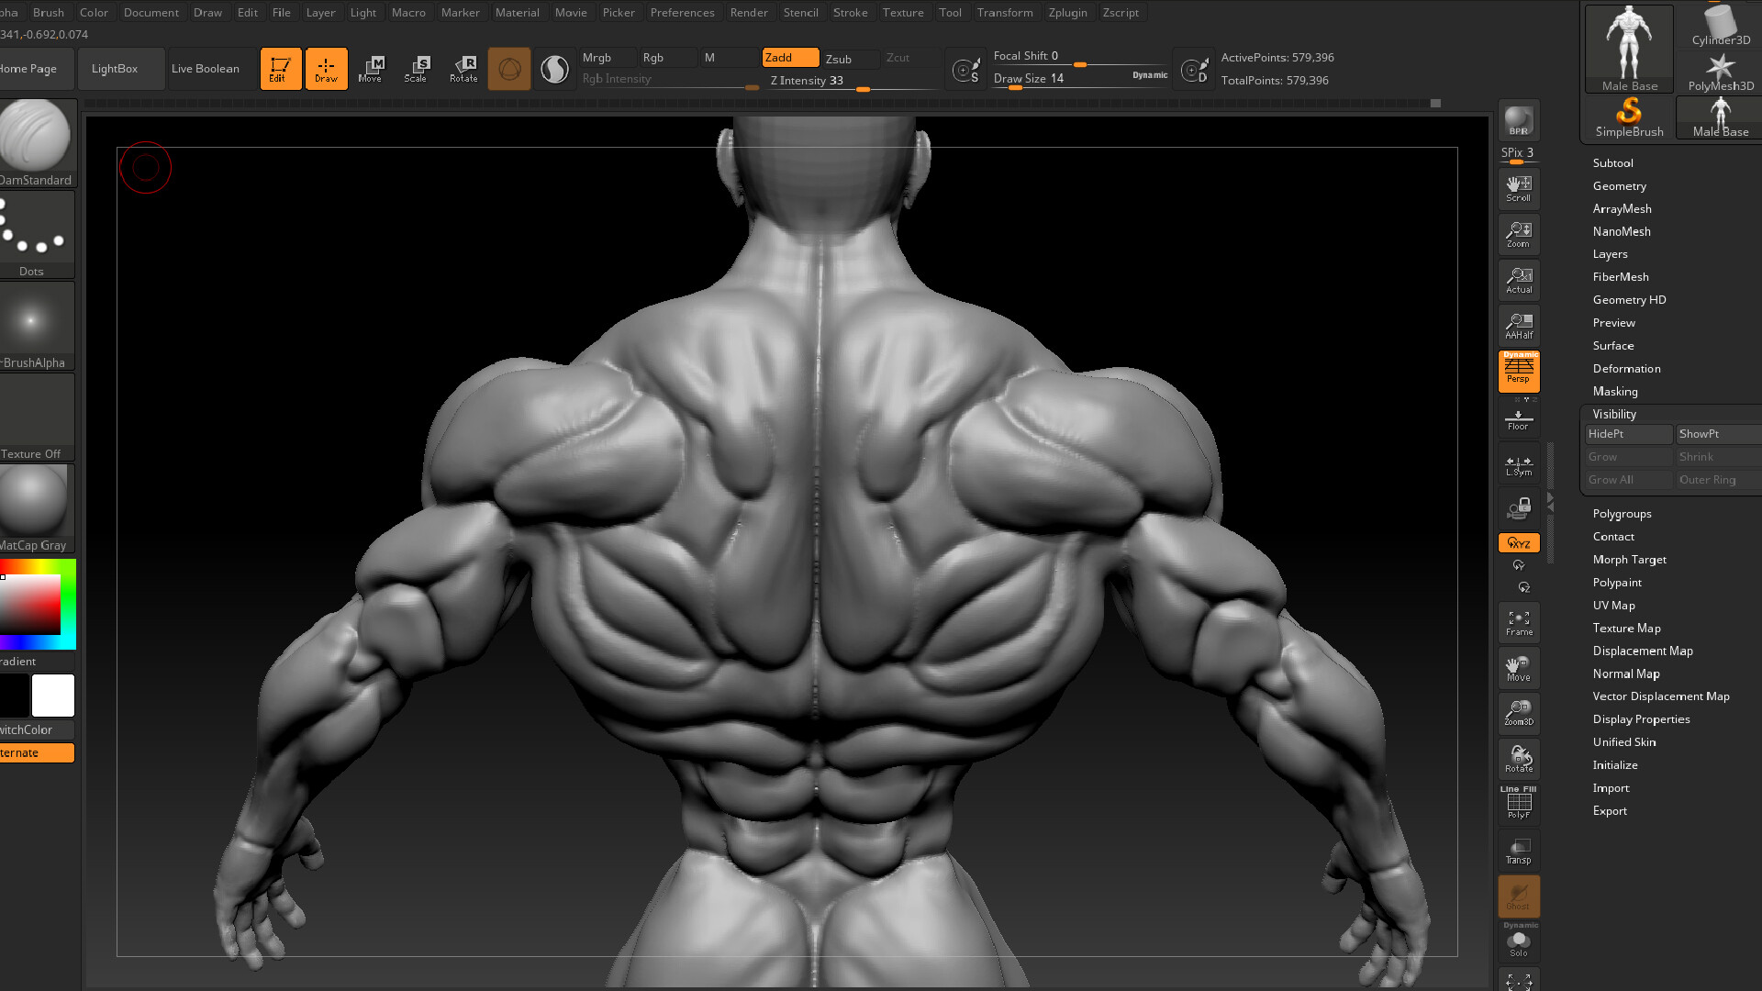Expand the Geometry subpalette
This screenshot has height=991, width=1762.
click(x=1619, y=185)
